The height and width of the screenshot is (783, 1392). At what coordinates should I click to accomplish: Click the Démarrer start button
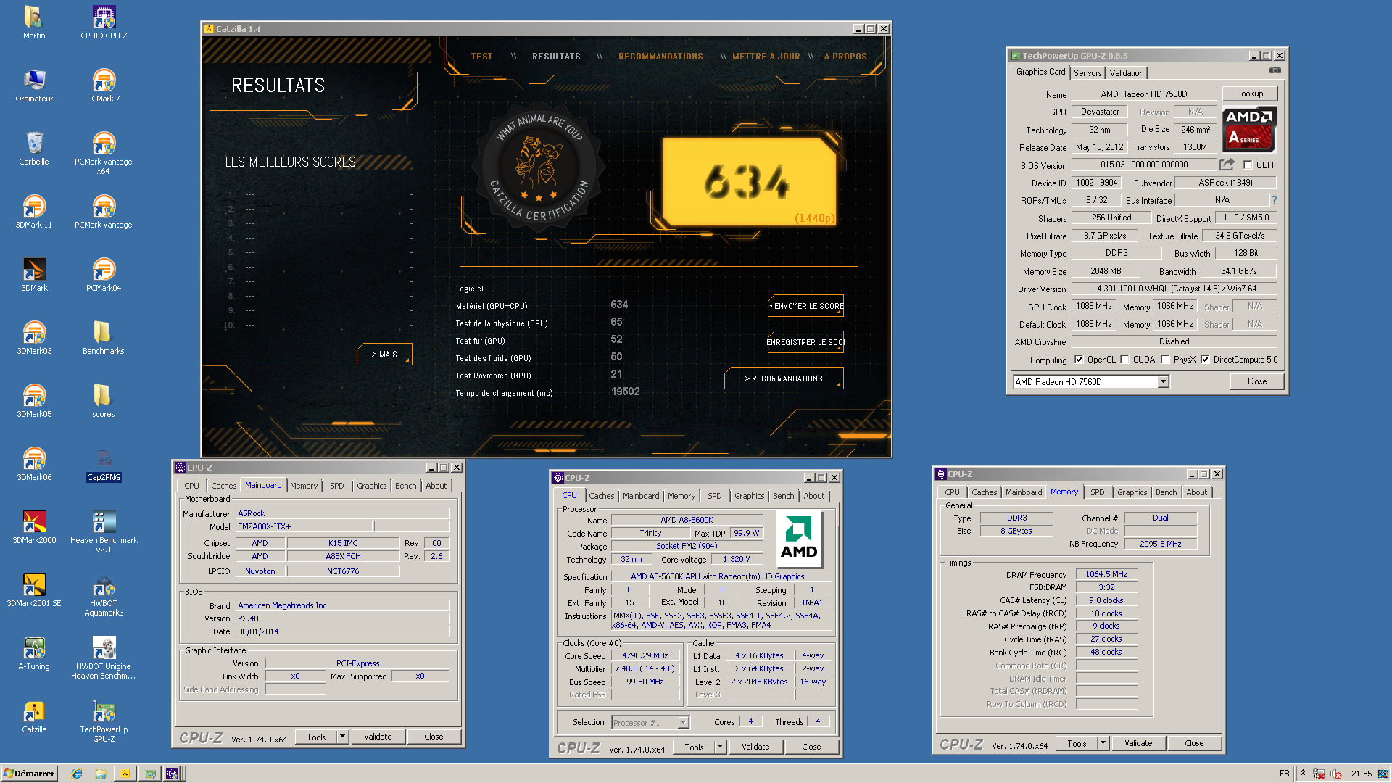[x=30, y=774]
